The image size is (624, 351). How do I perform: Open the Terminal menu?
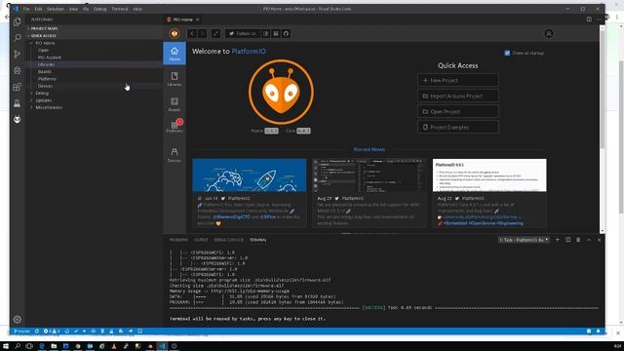119,9
